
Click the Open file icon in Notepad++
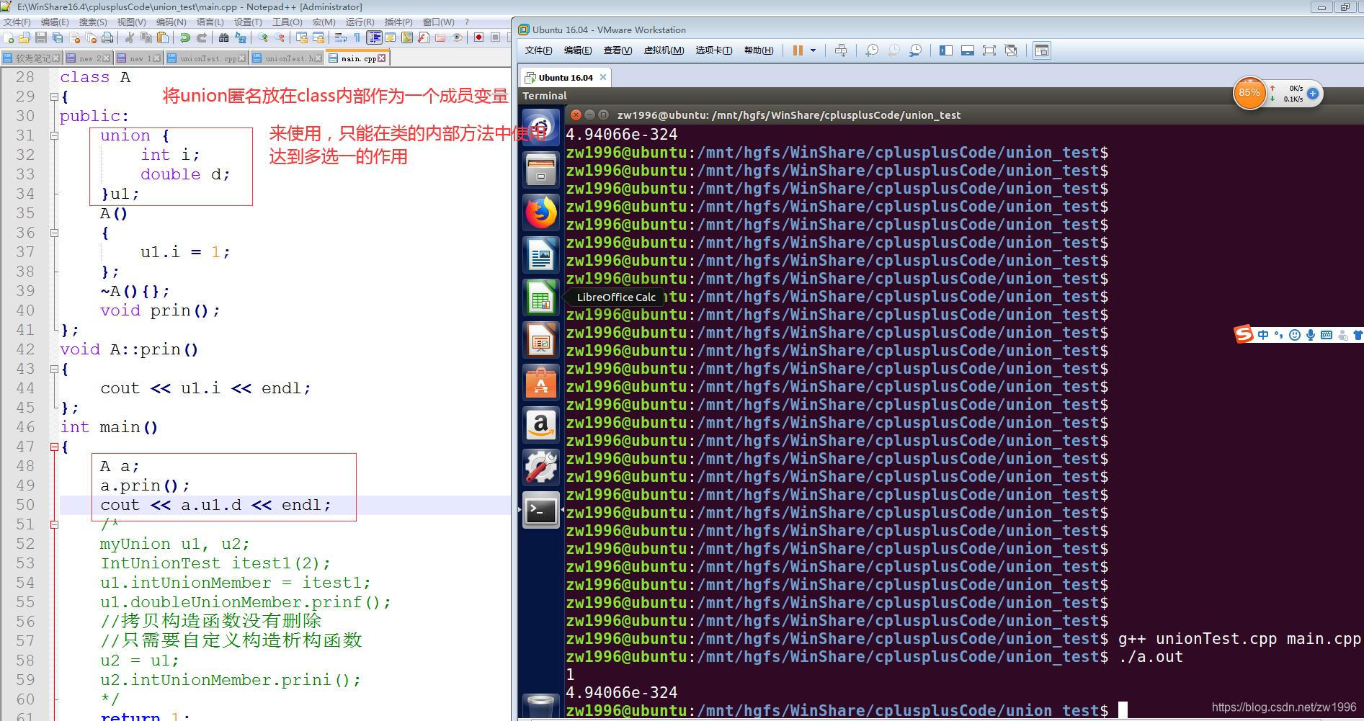pos(24,37)
